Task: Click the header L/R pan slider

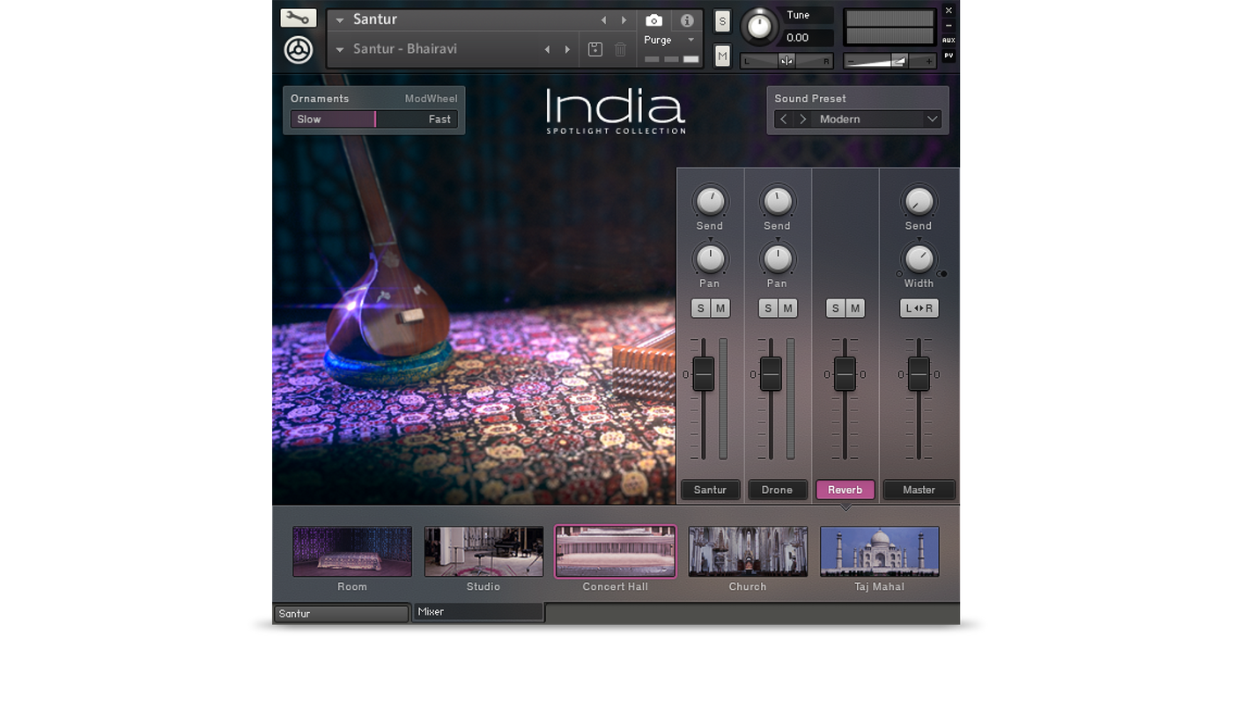Action: [786, 61]
